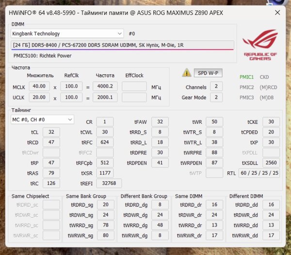The width and height of the screenshot is (291, 255).
Task: Click the tWRPRE value 88
Action: (x=214, y=153)
